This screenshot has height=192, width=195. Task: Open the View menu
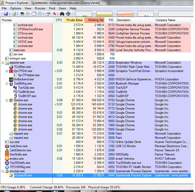(x=28, y=8)
